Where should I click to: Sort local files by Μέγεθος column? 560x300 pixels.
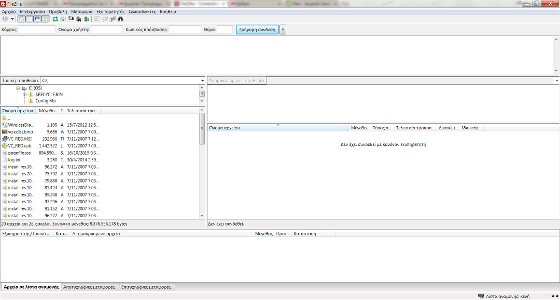tap(48, 111)
